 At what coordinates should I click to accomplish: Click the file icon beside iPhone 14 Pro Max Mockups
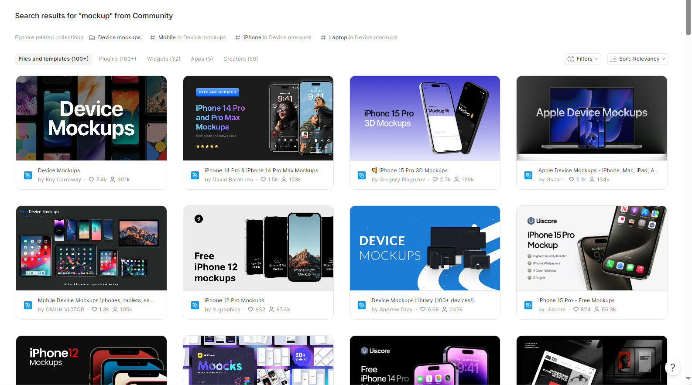pyautogui.click(x=195, y=175)
